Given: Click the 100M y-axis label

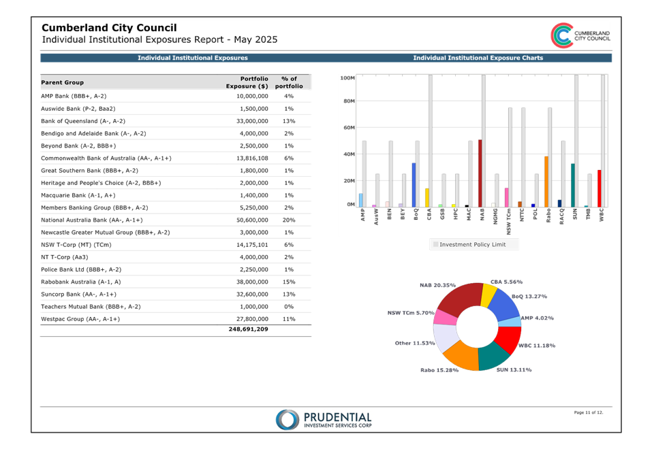Looking at the screenshot, I should point(347,78).
